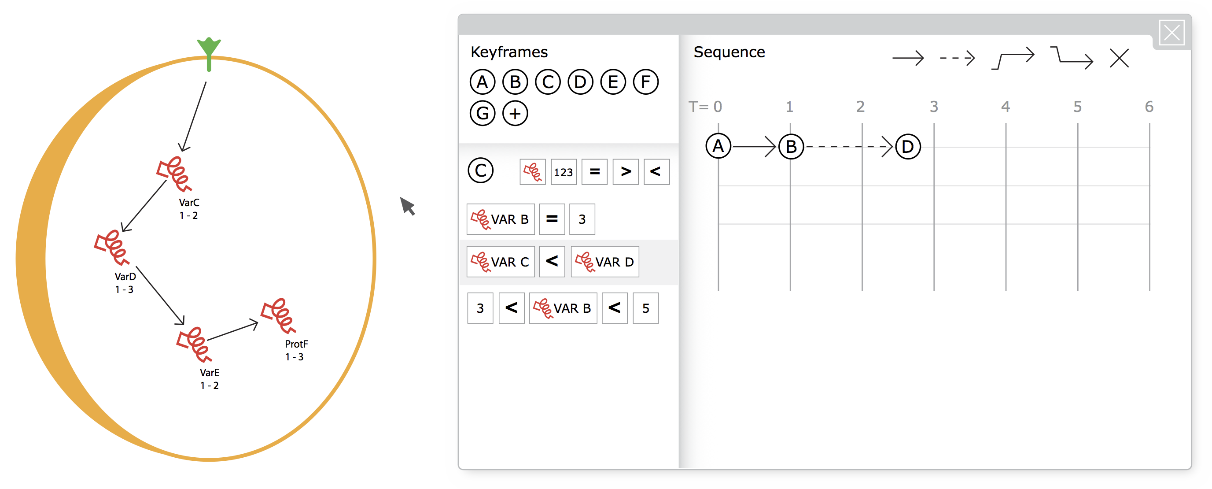Click the T= 0 time label
This screenshot has height=489, width=1212.
click(x=705, y=107)
